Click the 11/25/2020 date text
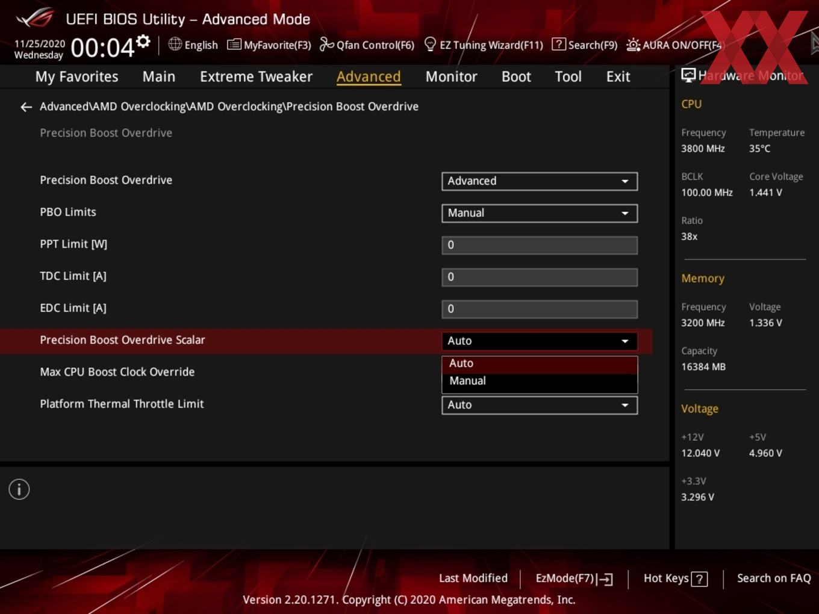The height and width of the screenshot is (614, 819). click(x=40, y=44)
